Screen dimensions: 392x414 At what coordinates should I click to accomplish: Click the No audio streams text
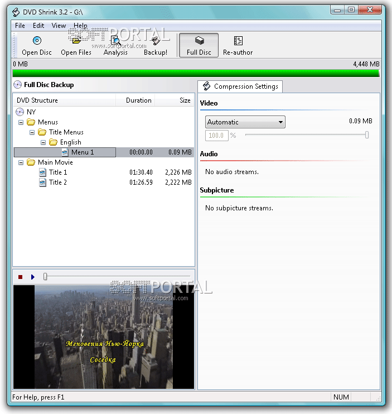(x=232, y=172)
